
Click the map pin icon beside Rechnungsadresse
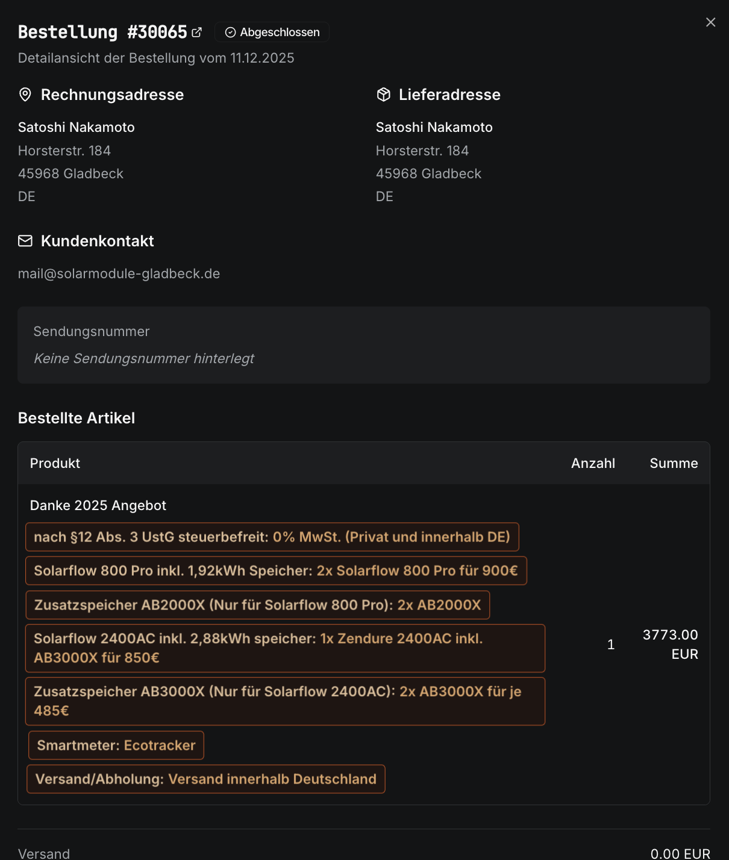[25, 95]
